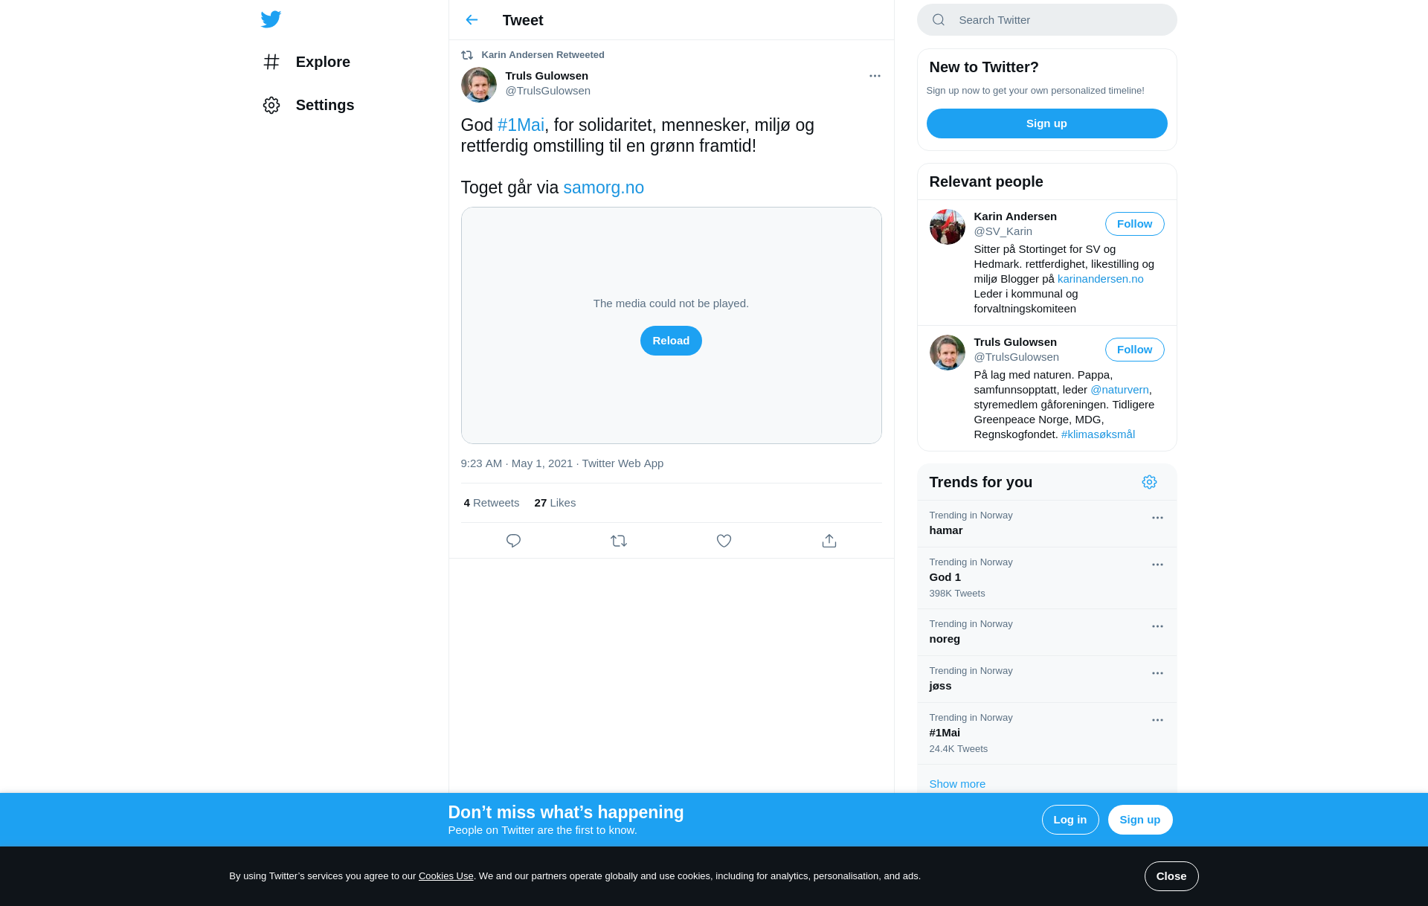Screen dimensions: 1428x906
Task: Click the reply speech bubble icon
Action: tap(513, 541)
